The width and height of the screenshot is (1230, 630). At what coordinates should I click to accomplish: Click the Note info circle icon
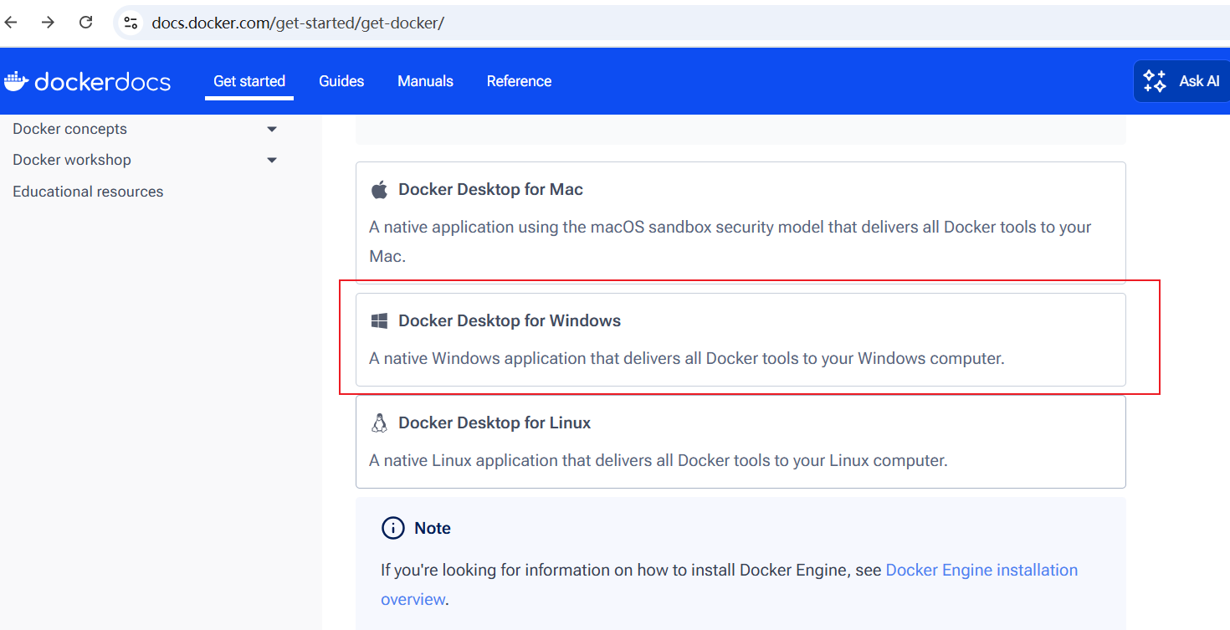coord(392,528)
